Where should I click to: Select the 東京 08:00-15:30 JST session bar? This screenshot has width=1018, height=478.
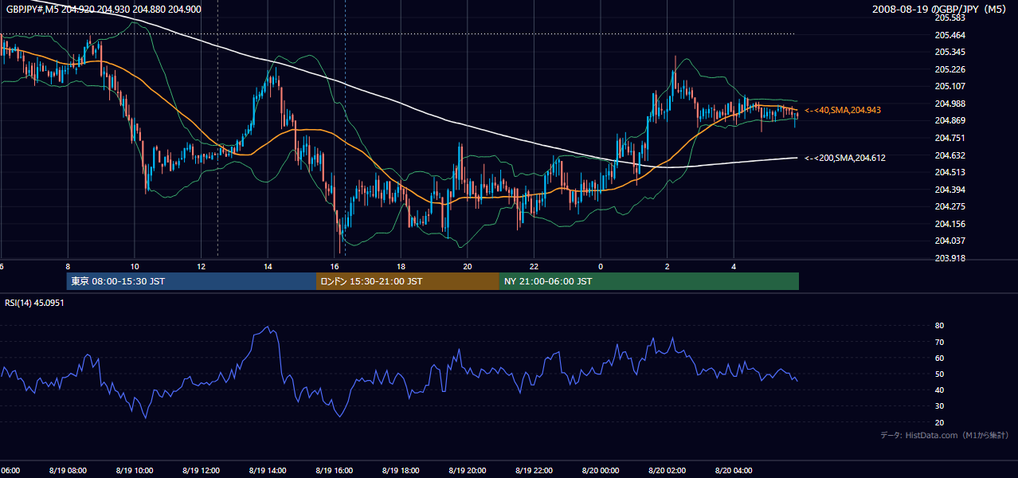tap(192, 281)
